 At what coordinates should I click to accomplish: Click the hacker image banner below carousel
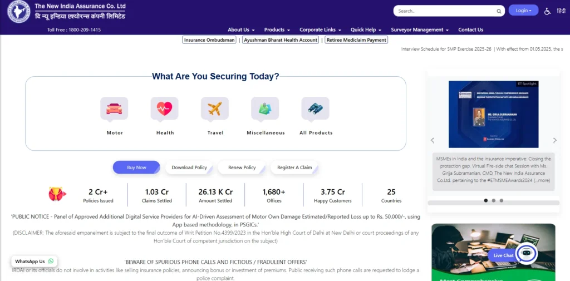pyautogui.click(x=493, y=252)
